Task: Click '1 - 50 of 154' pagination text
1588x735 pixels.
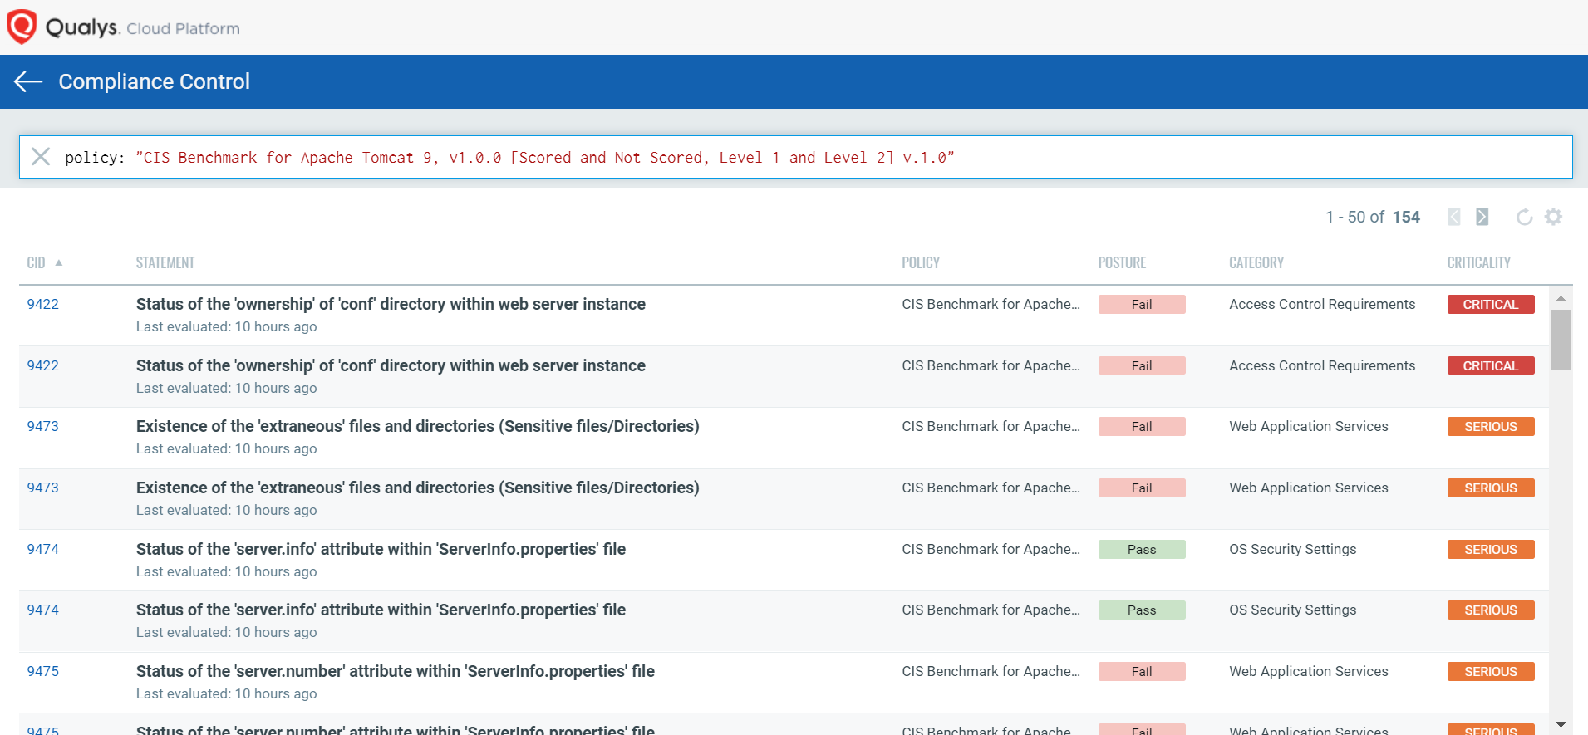Action: pos(1373,217)
